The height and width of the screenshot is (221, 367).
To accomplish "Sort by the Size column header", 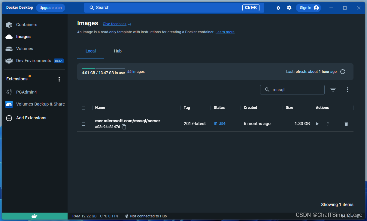I will pyautogui.click(x=290, y=108).
